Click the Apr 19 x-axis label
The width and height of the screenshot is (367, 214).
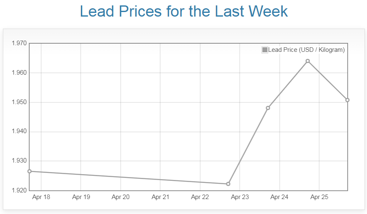(81, 197)
